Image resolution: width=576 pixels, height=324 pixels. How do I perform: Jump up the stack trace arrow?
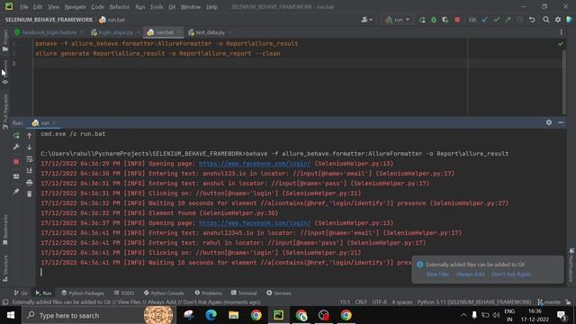pos(30,136)
